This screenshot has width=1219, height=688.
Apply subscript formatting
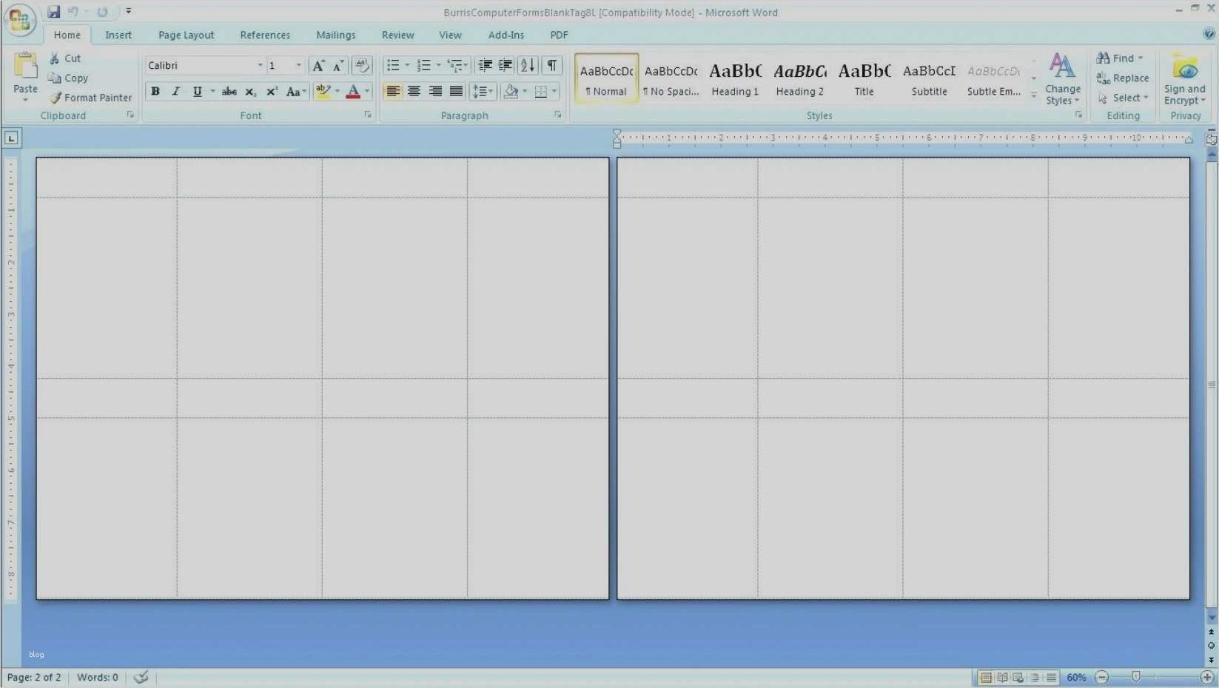251,92
